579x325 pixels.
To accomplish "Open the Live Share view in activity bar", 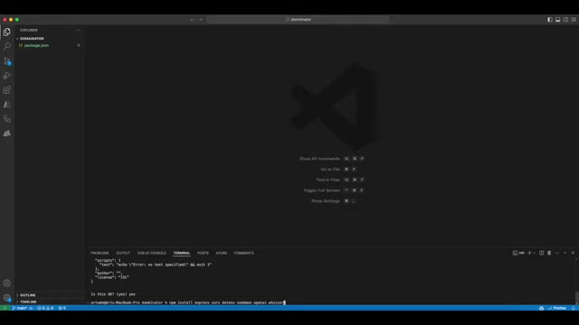I will tap(7, 119).
